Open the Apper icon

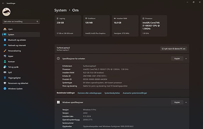click(x=5, y=56)
